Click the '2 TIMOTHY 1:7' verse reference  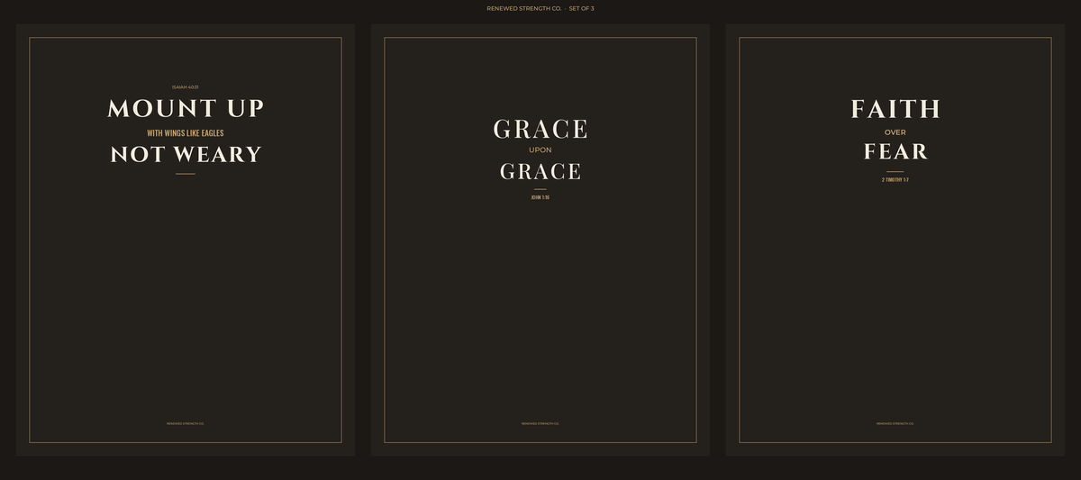click(895, 180)
